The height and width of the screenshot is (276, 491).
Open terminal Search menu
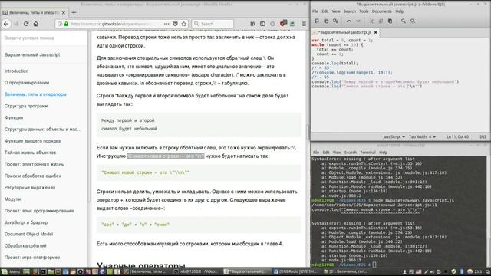[351, 153]
